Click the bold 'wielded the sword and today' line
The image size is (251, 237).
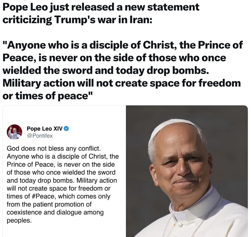click(x=106, y=71)
